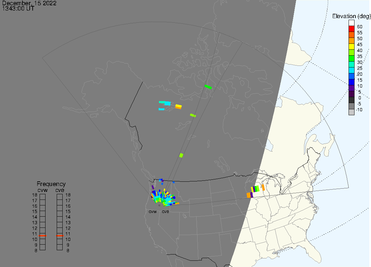Click the orange swatch between 50 and 45
This screenshot has width=371, height=267.
pyautogui.click(x=351, y=40)
